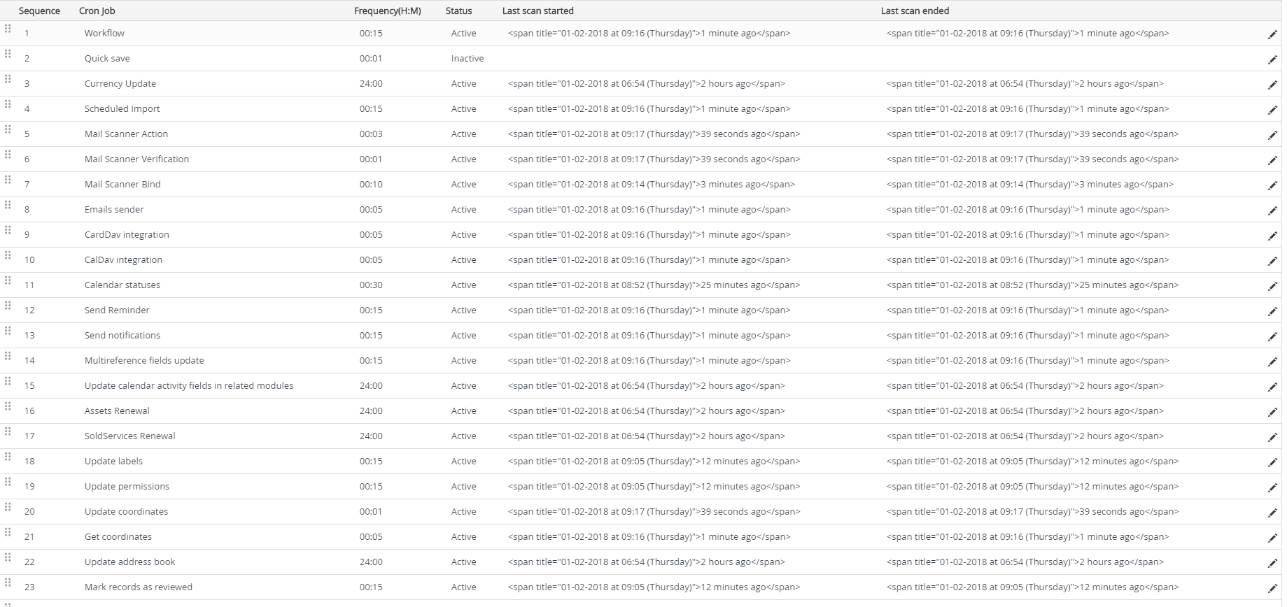Viewport: 1287px width, 607px height.
Task: Select the Update address book job name
Action: (x=130, y=562)
